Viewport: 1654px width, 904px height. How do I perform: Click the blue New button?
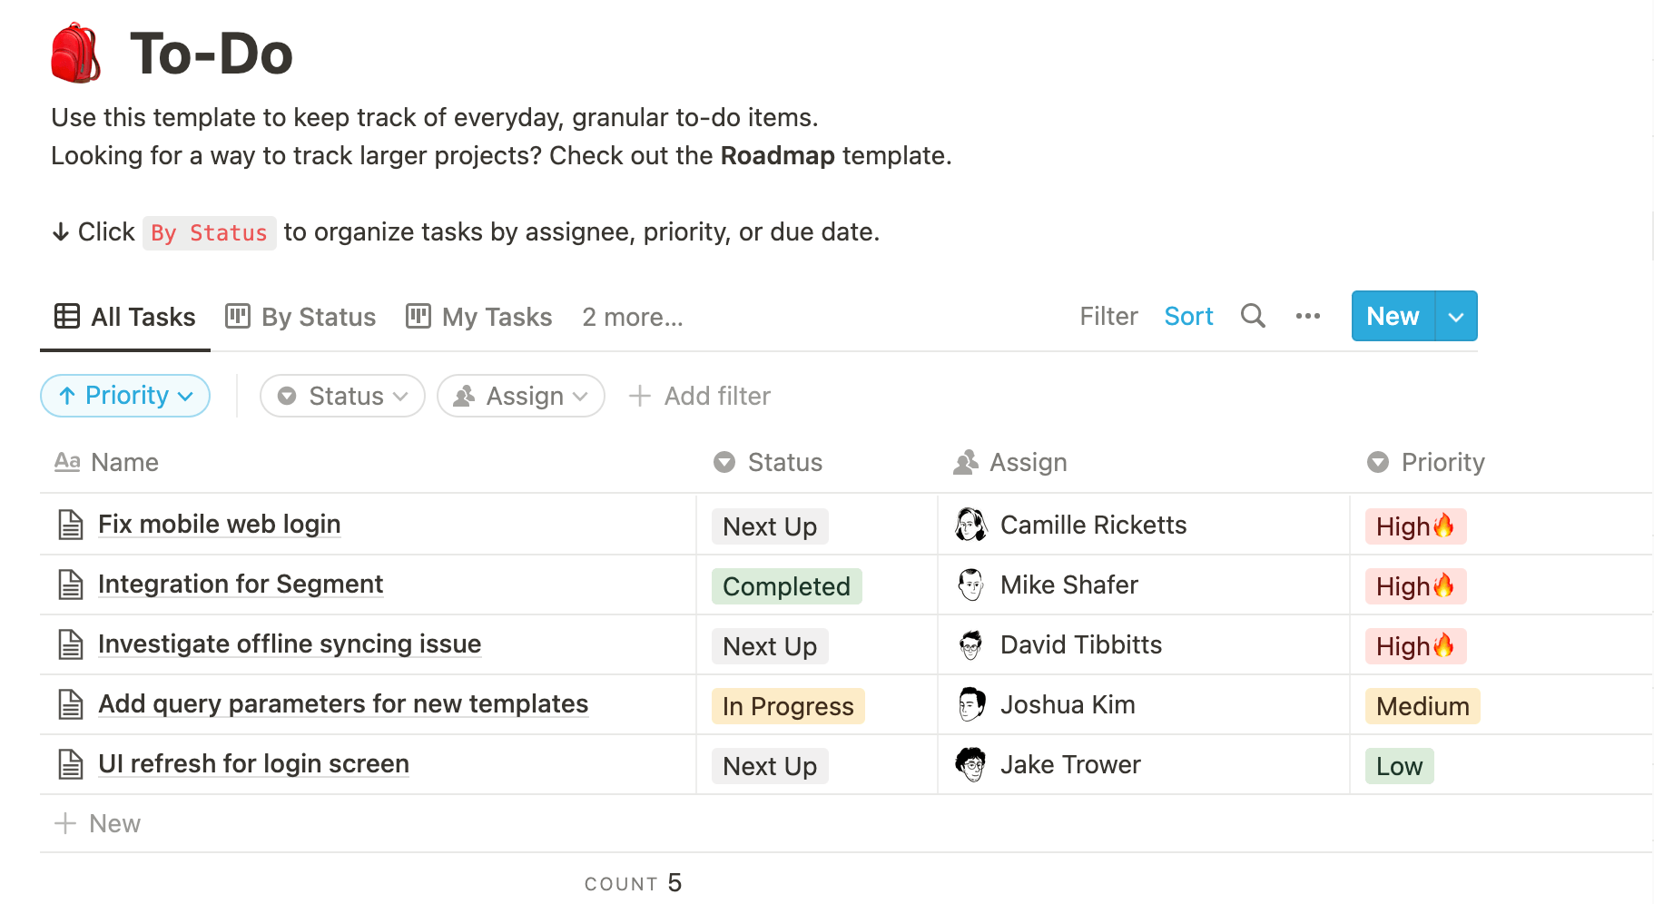(1393, 317)
